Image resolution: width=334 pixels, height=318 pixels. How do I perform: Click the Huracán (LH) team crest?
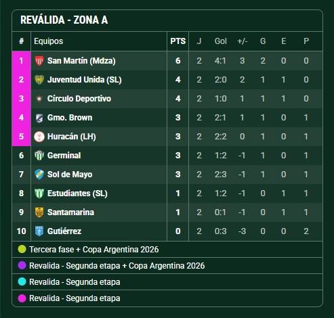39,137
